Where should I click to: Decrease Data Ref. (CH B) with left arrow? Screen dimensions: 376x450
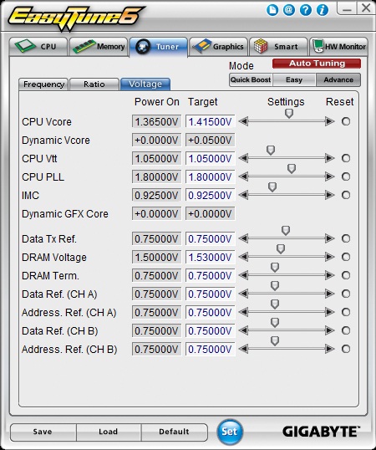coord(243,330)
